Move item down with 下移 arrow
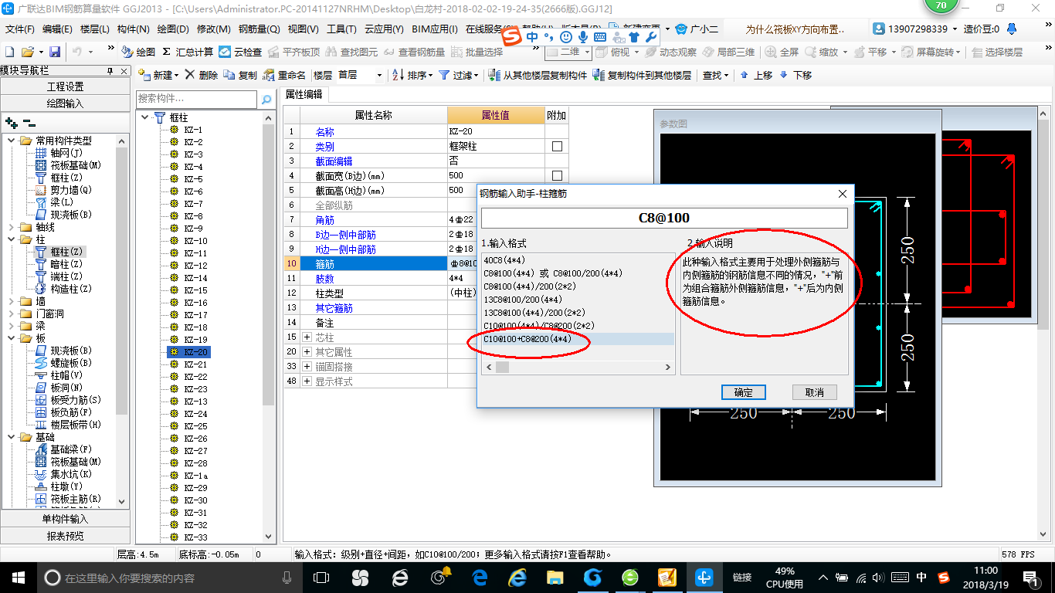The width and height of the screenshot is (1055, 593). click(x=783, y=75)
